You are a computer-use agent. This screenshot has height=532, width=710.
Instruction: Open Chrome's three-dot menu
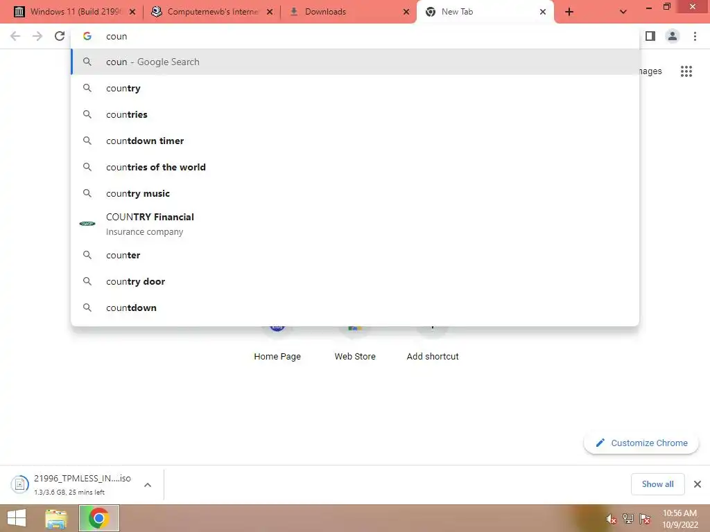pyautogui.click(x=695, y=36)
